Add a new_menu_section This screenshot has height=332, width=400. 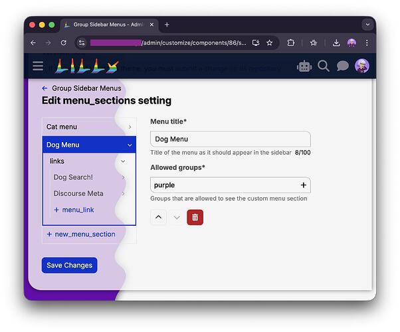(81, 234)
